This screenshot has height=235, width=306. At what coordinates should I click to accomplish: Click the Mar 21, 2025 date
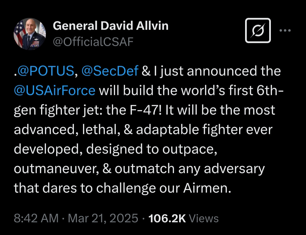pyautogui.click(x=103, y=219)
